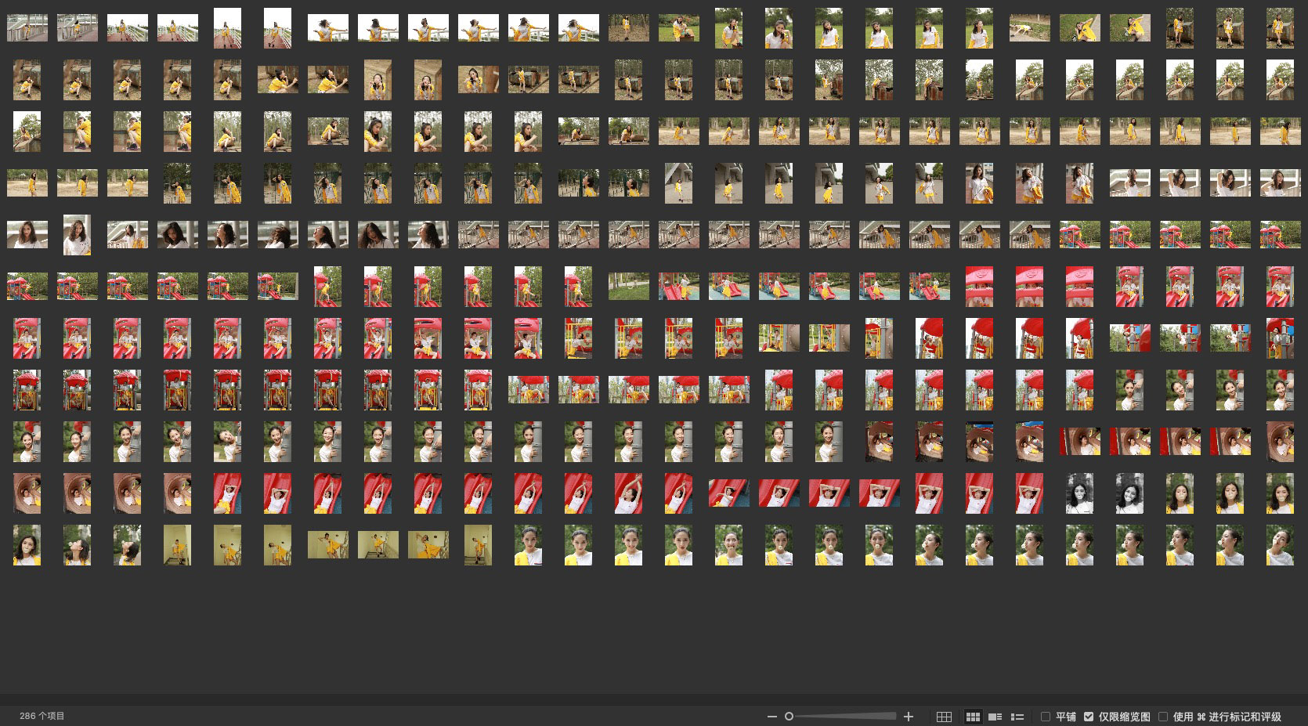Viewport: 1308px width, 726px height.
Task: Click the thumbnail size slider track
Action: pyautogui.click(x=846, y=717)
